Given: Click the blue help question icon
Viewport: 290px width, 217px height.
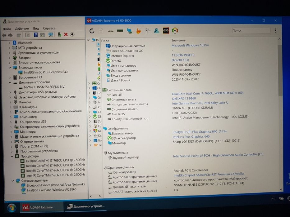Looking at the screenshot, I should pyautogui.click(x=36, y=35).
